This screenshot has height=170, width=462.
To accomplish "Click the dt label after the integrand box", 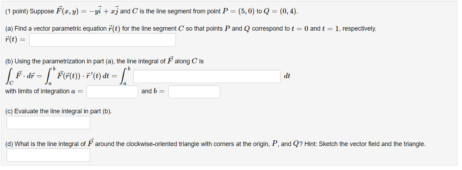I will click(287, 76).
